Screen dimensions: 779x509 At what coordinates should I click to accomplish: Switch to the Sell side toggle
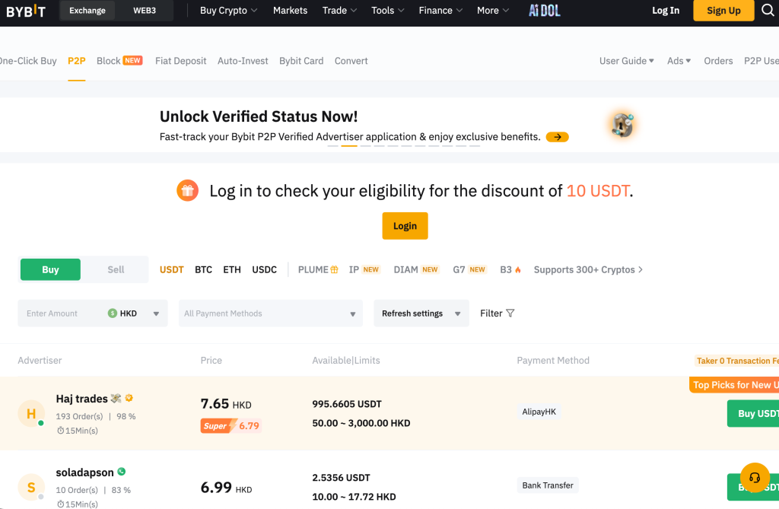[x=116, y=269]
